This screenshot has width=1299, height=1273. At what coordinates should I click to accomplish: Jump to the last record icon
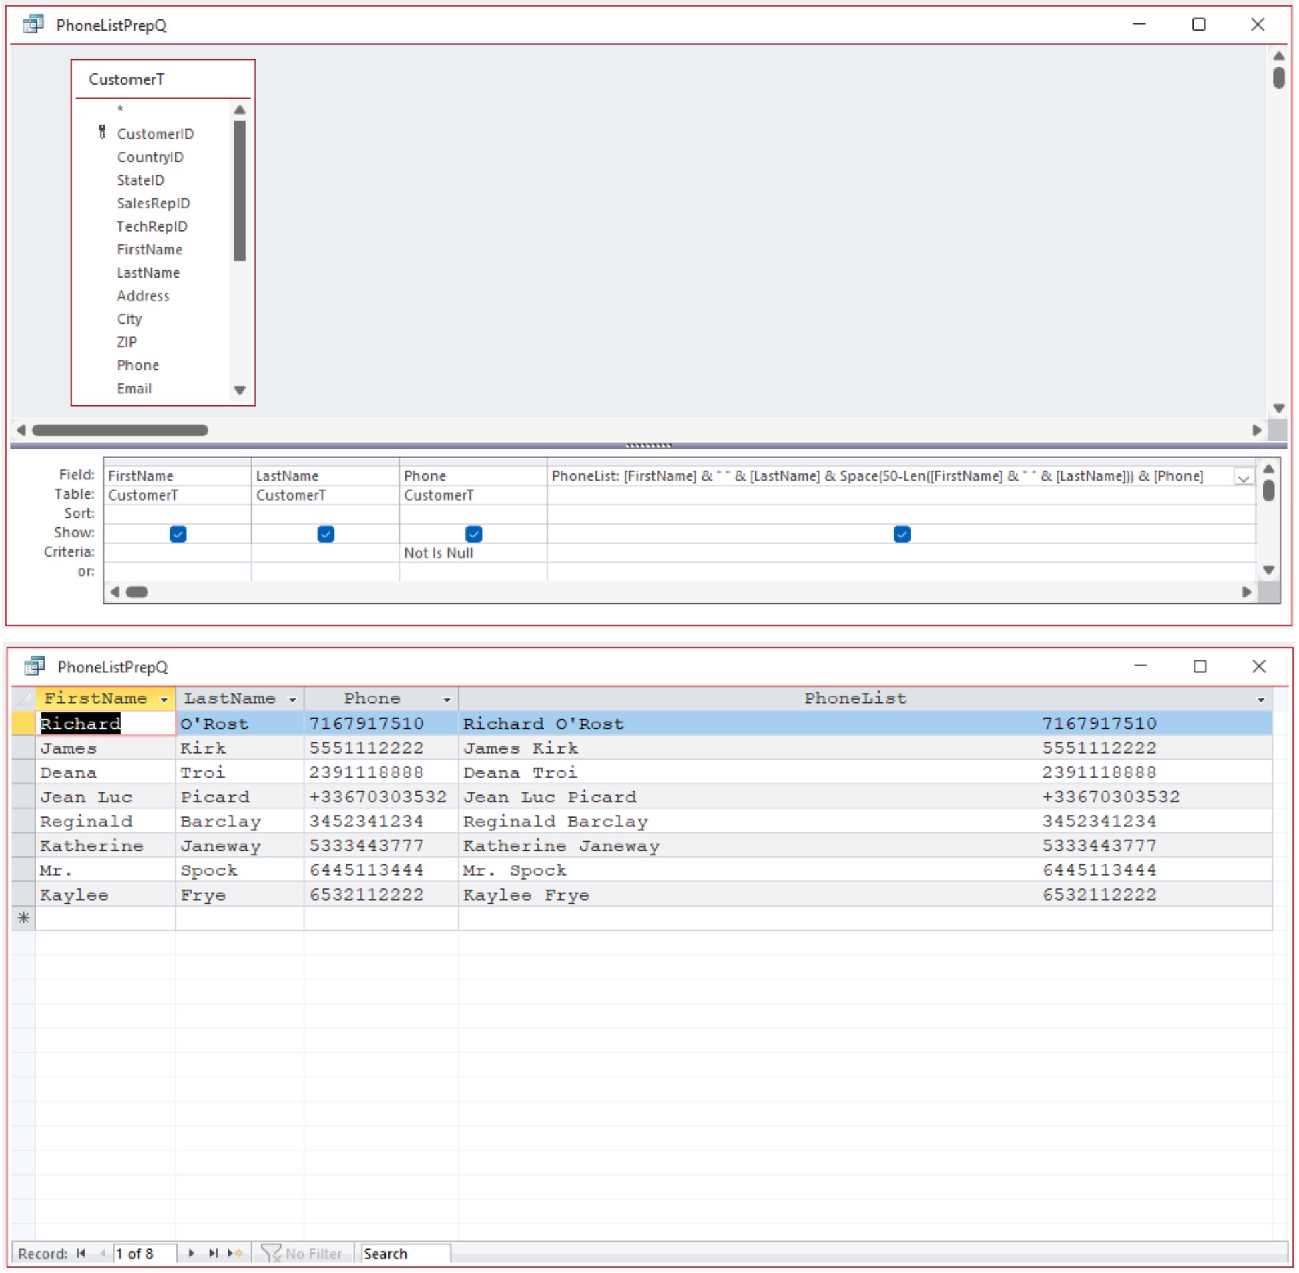point(213,1253)
